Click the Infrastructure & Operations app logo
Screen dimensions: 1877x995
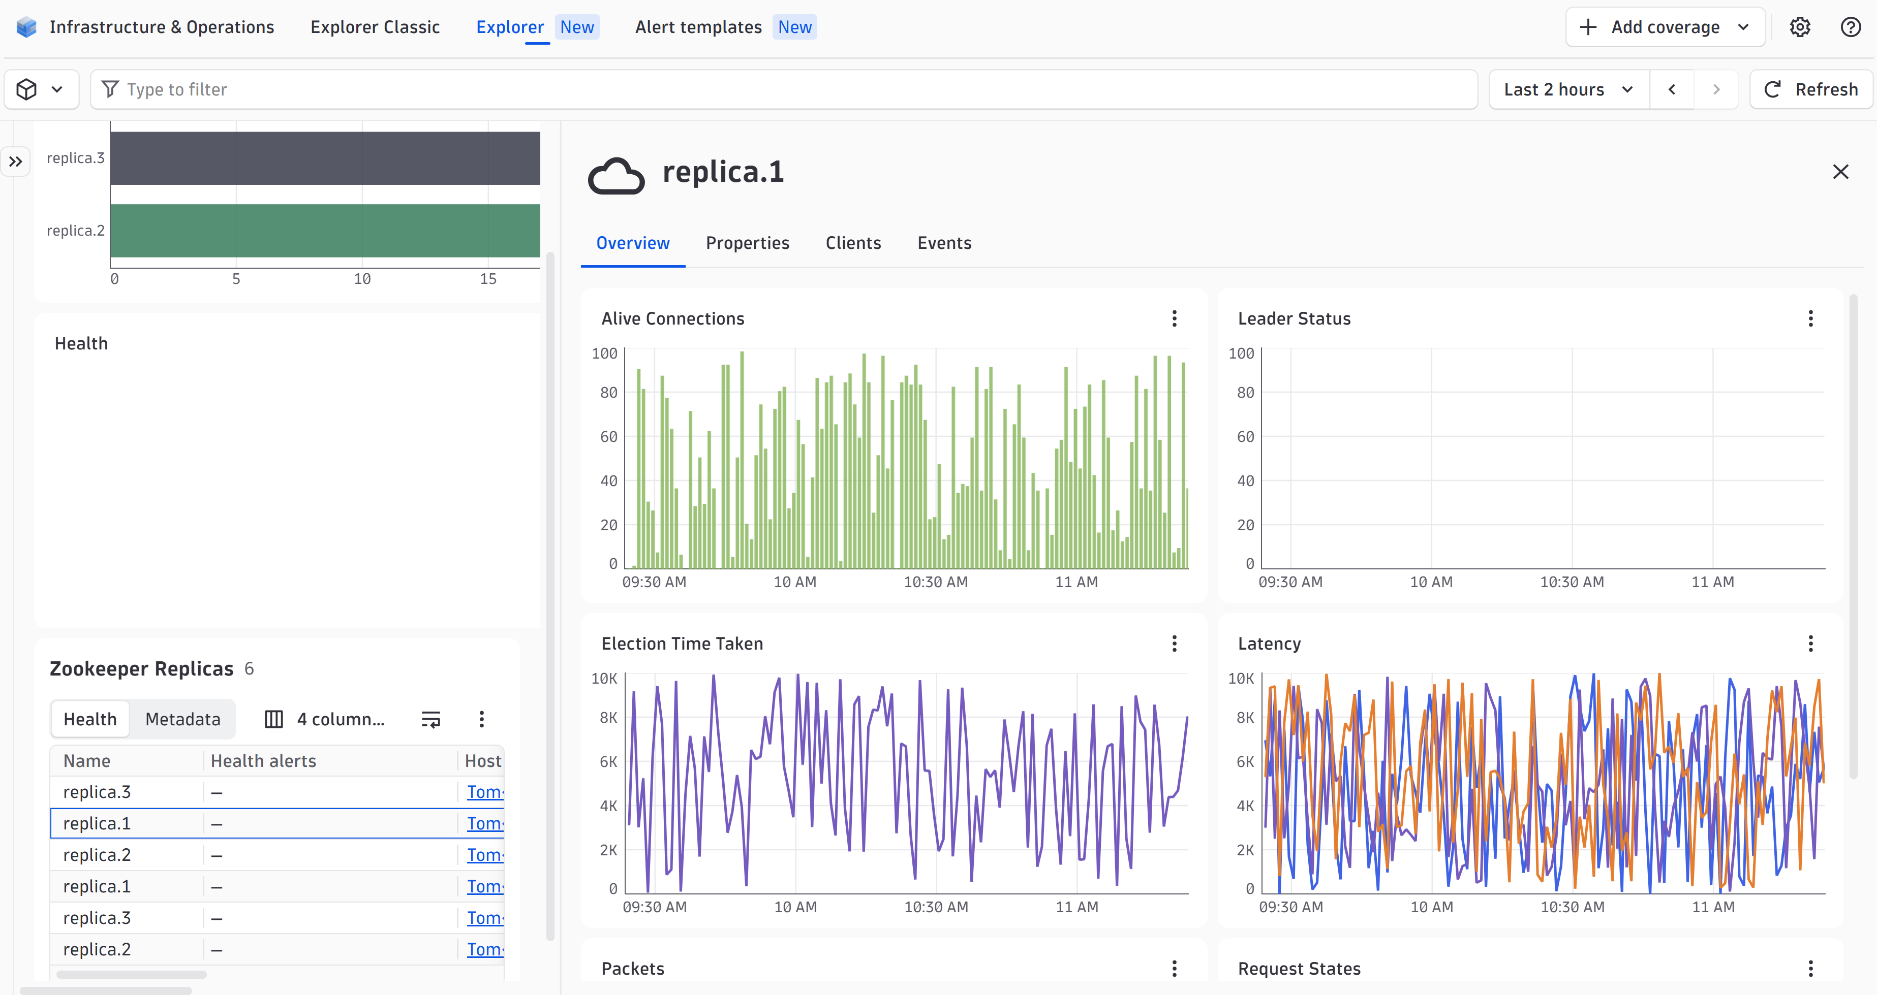[x=26, y=27]
